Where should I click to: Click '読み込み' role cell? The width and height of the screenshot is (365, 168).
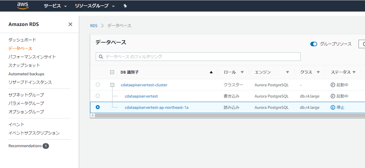coord(231,107)
